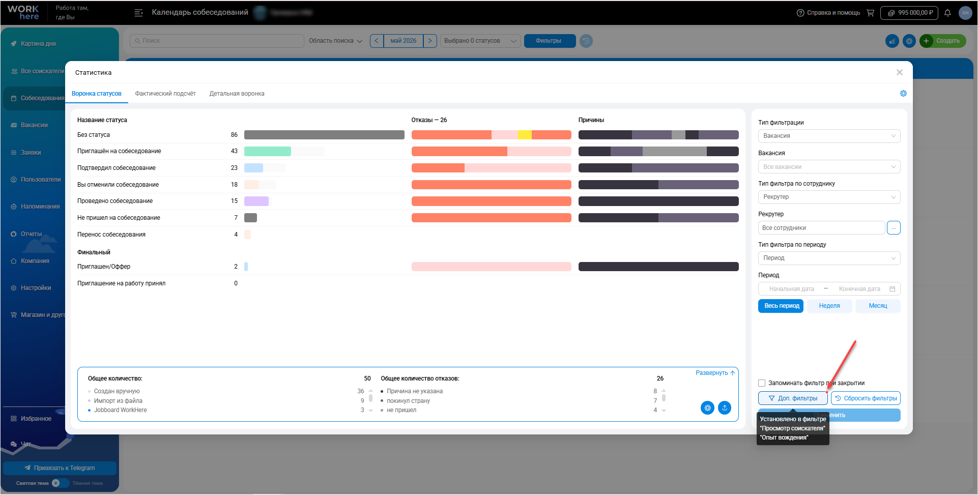Click the Начальная дата input field
Image resolution: width=978 pixels, height=495 pixels.
(791, 289)
